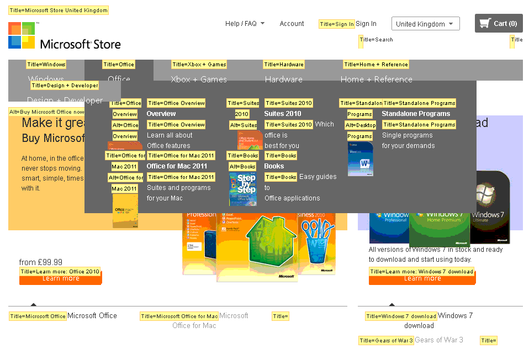Open the United Kingdom region selector
The height and width of the screenshot is (354, 529).
[425, 24]
